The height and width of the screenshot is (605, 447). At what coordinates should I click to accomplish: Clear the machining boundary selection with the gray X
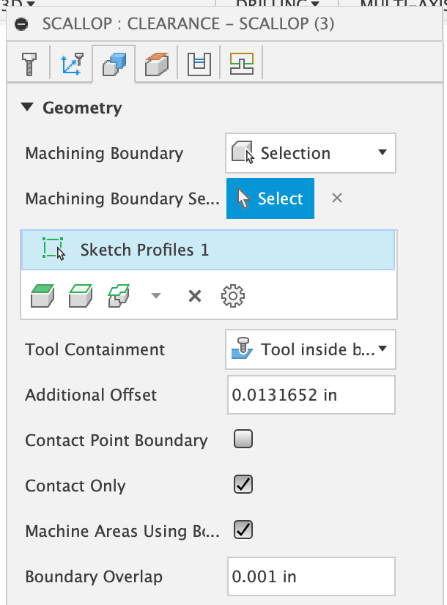tap(336, 198)
